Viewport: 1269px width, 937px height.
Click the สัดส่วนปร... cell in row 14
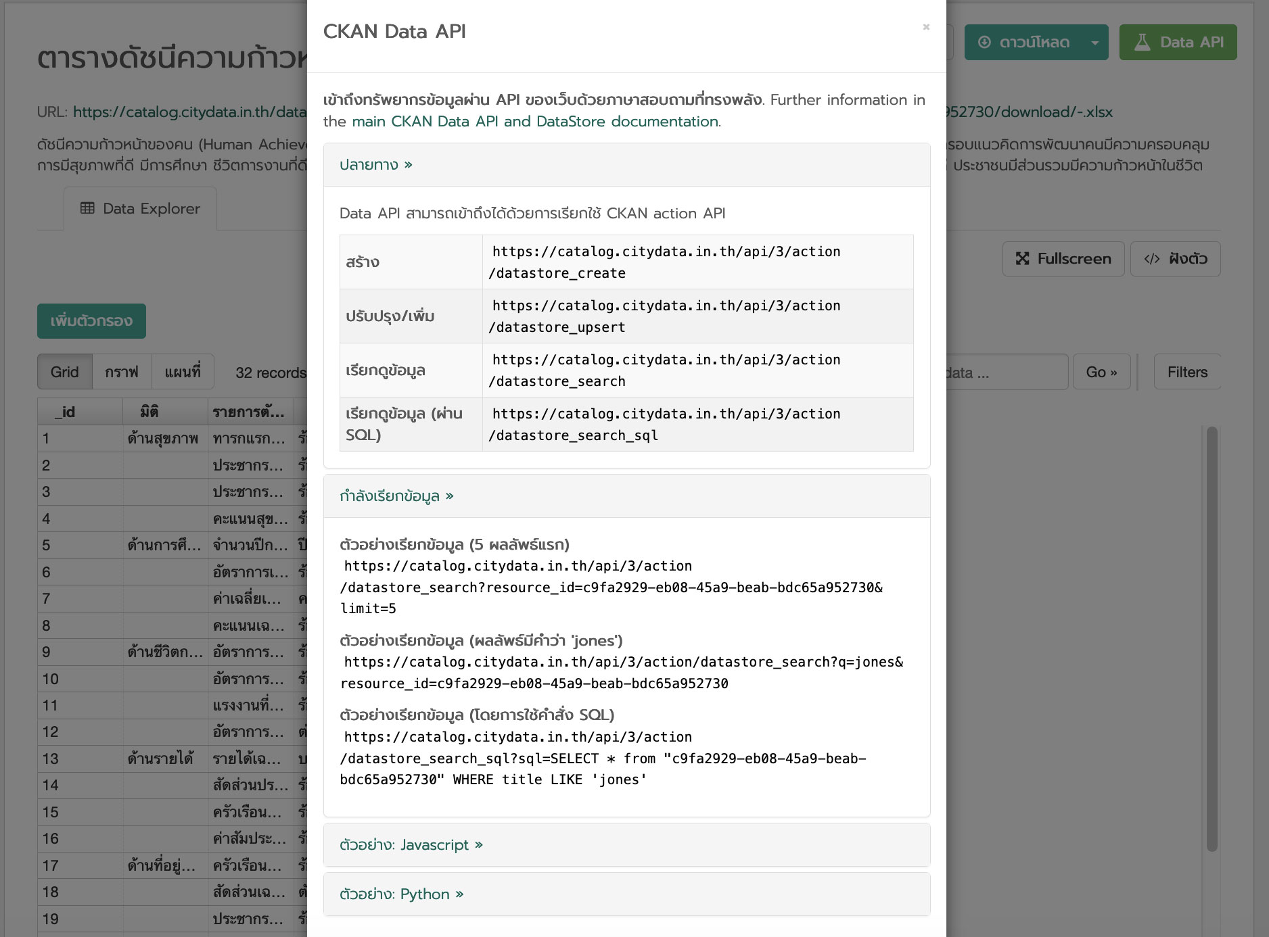tap(250, 785)
